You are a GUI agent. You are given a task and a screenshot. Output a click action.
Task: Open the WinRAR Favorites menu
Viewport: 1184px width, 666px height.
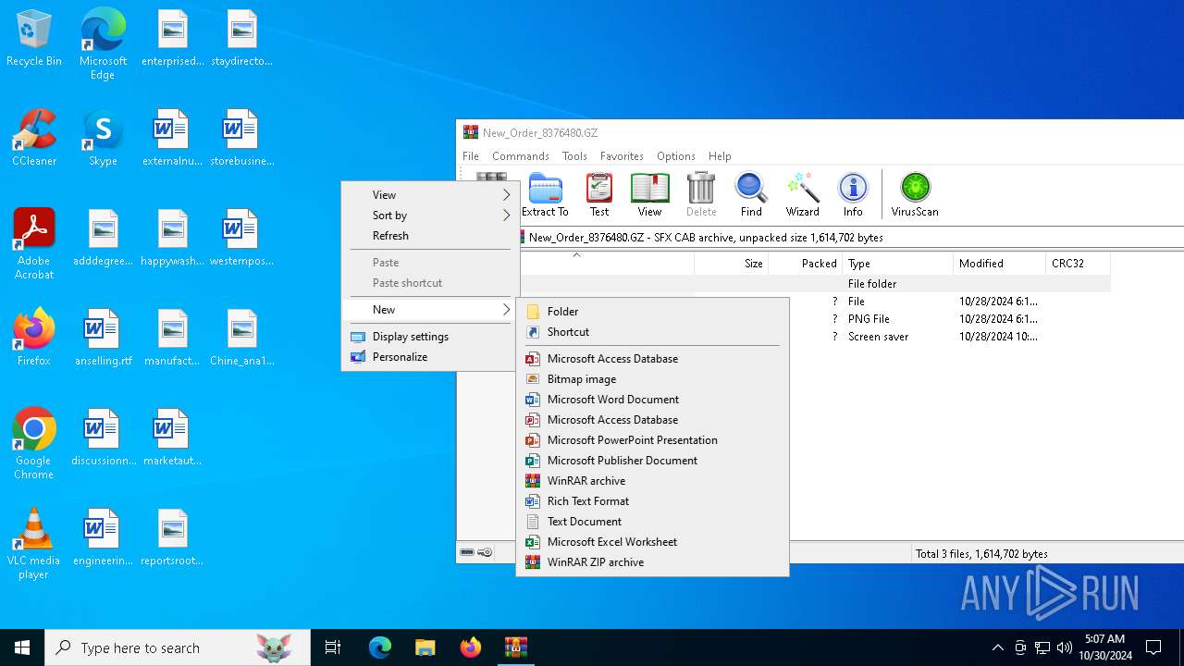coord(622,156)
